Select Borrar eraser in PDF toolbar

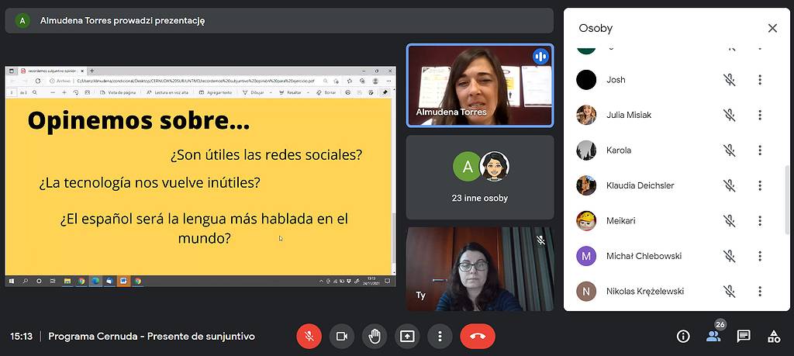(326, 92)
